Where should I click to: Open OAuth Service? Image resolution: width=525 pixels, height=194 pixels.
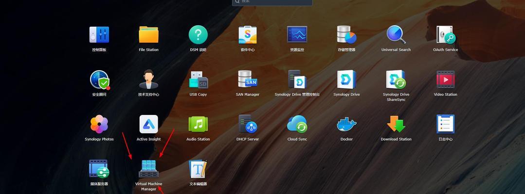coord(446,35)
